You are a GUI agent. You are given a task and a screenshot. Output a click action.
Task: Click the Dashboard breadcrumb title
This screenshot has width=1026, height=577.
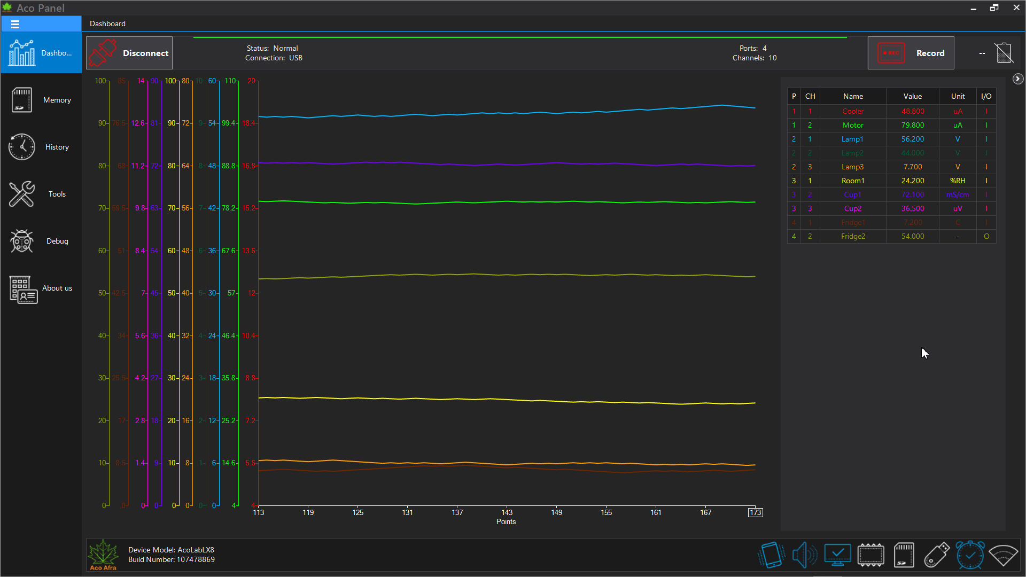(107, 24)
